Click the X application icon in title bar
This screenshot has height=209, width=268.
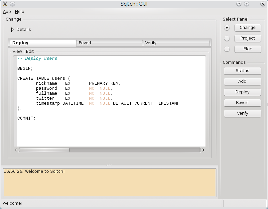[5, 4]
